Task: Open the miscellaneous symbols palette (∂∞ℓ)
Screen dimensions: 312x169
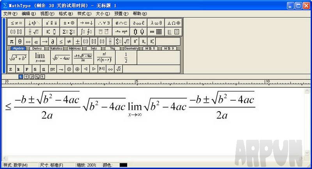Action: point(138,23)
